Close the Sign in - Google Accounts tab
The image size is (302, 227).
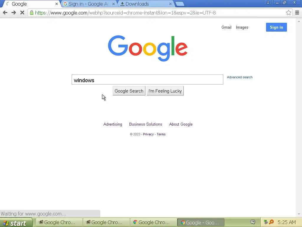(114, 4)
